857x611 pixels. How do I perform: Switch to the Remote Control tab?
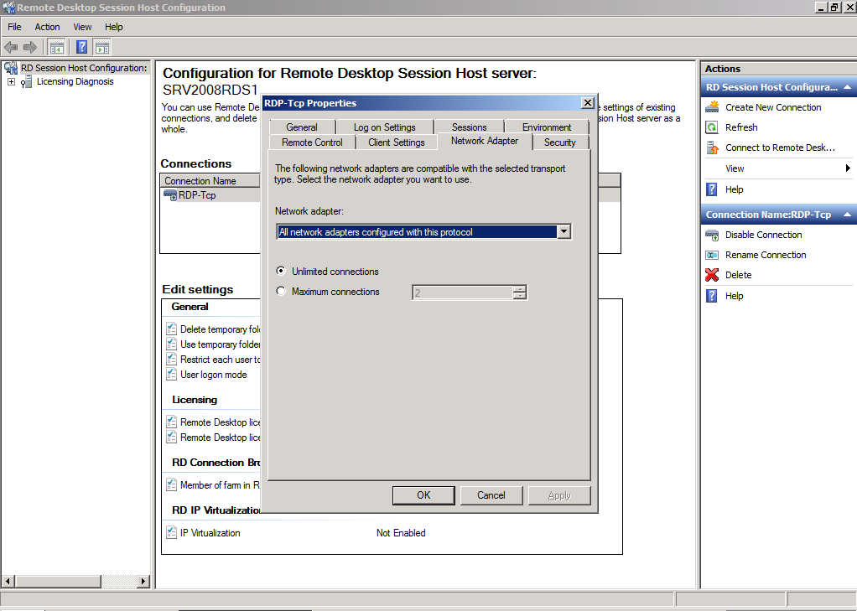click(312, 142)
